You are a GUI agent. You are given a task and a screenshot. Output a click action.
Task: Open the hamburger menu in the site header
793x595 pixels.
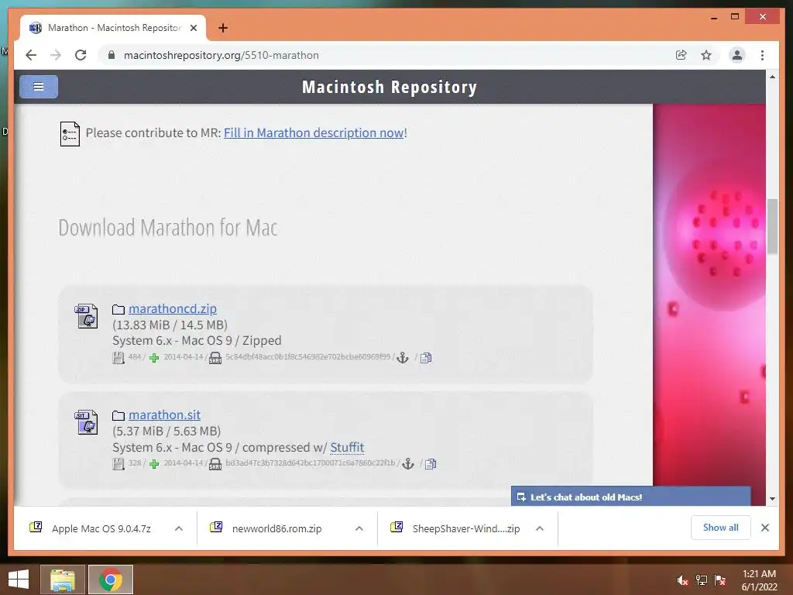39,87
